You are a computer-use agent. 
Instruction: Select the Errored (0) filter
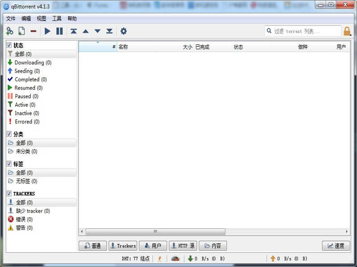[42, 121]
